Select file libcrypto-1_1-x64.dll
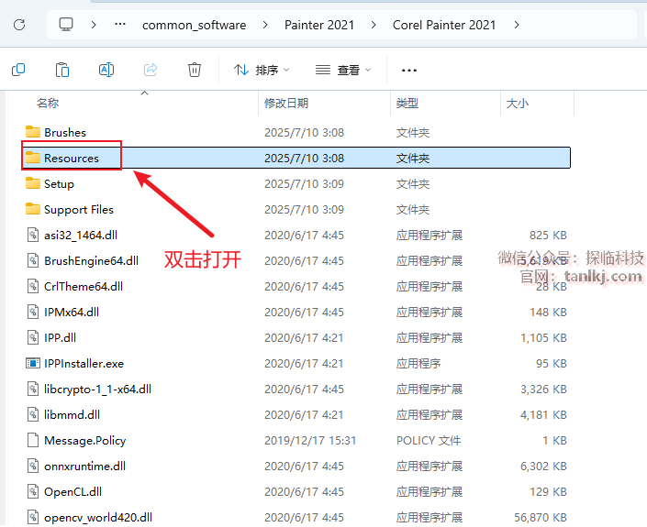 tap(97, 390)
